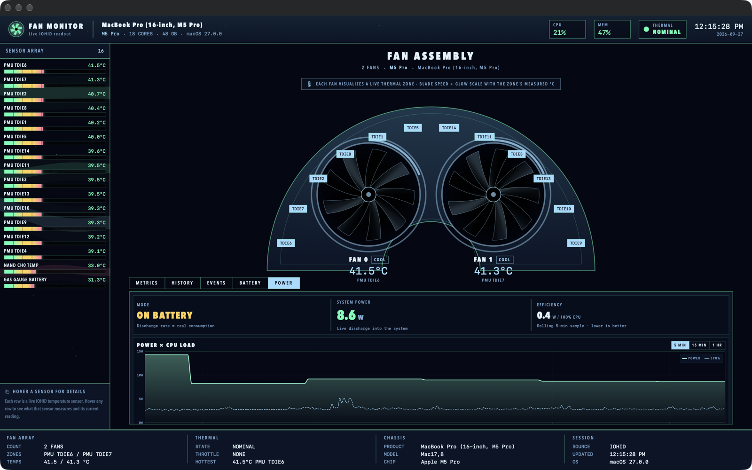Click the Fan 1 center hub
752x470 pixels.
pyautogui.click(x=493, y=194)
